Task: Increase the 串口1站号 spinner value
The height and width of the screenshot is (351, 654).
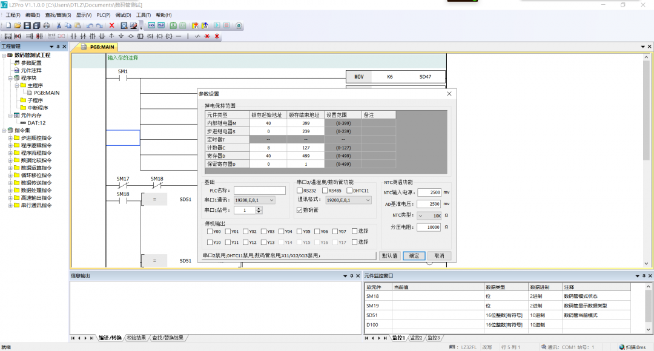Action: point(259,208)
